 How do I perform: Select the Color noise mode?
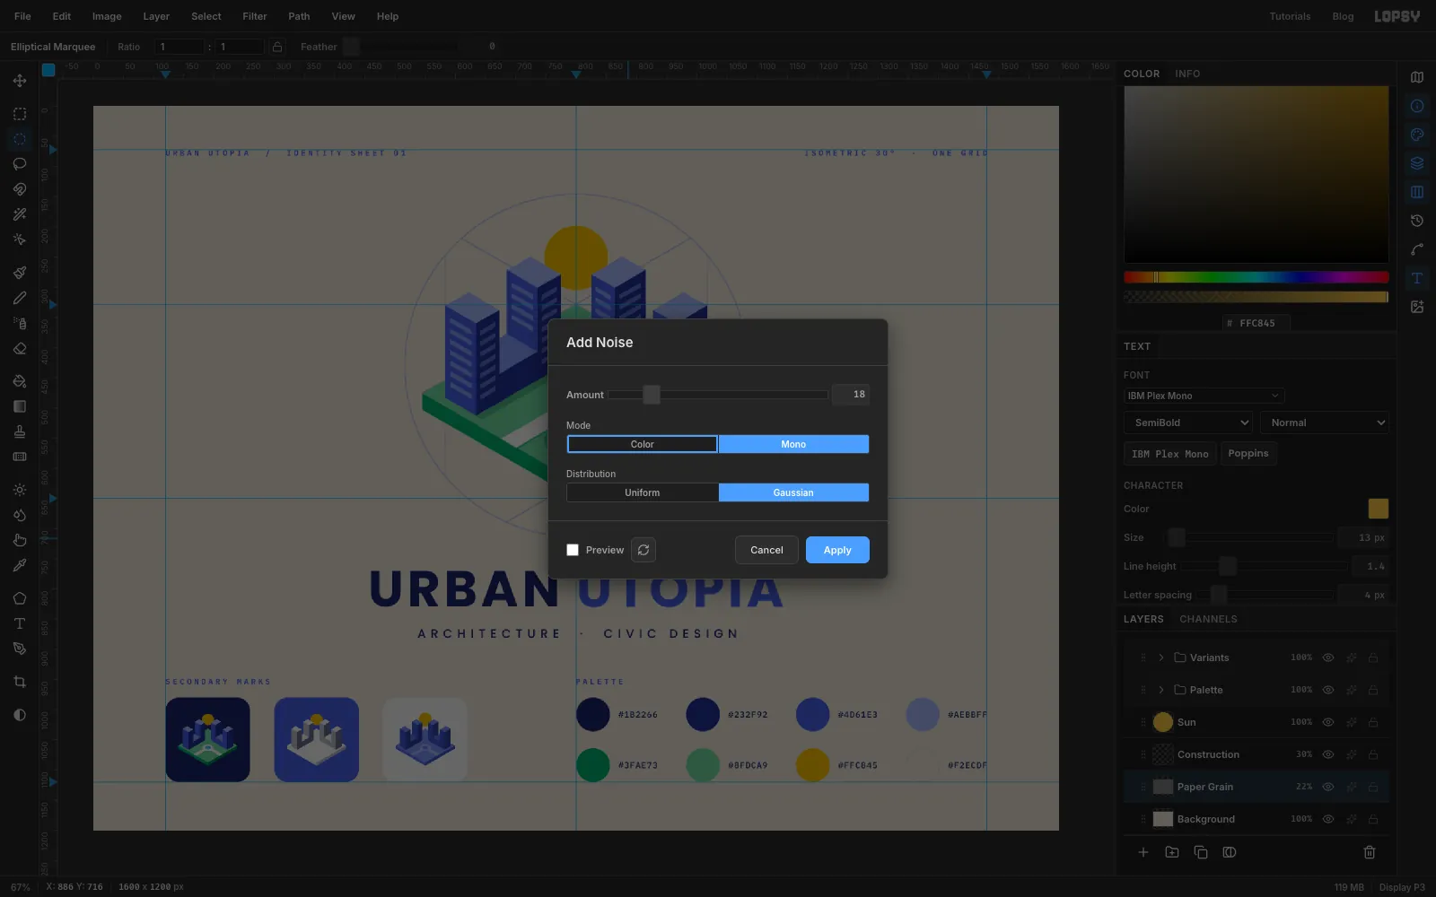[x=643, y=444]
